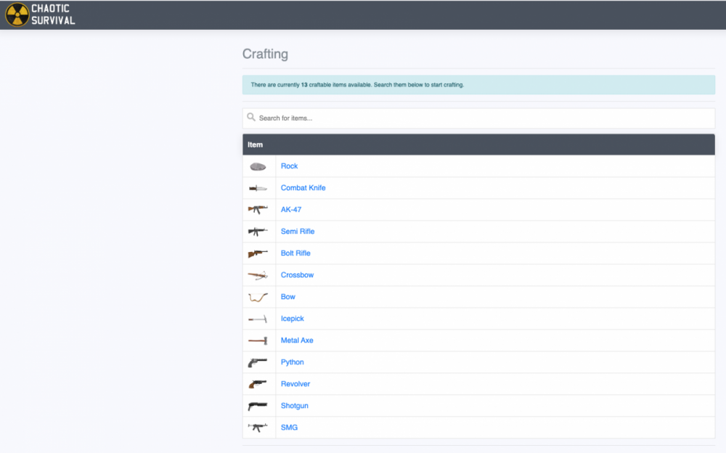The height and width of the screenshot is (453, 726).
Task: Click the Crossbow item icon
Action: (258, 275)
